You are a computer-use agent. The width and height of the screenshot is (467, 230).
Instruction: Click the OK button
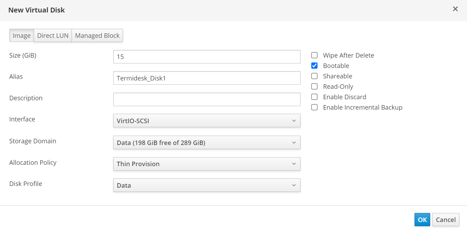tap(422, 220)
